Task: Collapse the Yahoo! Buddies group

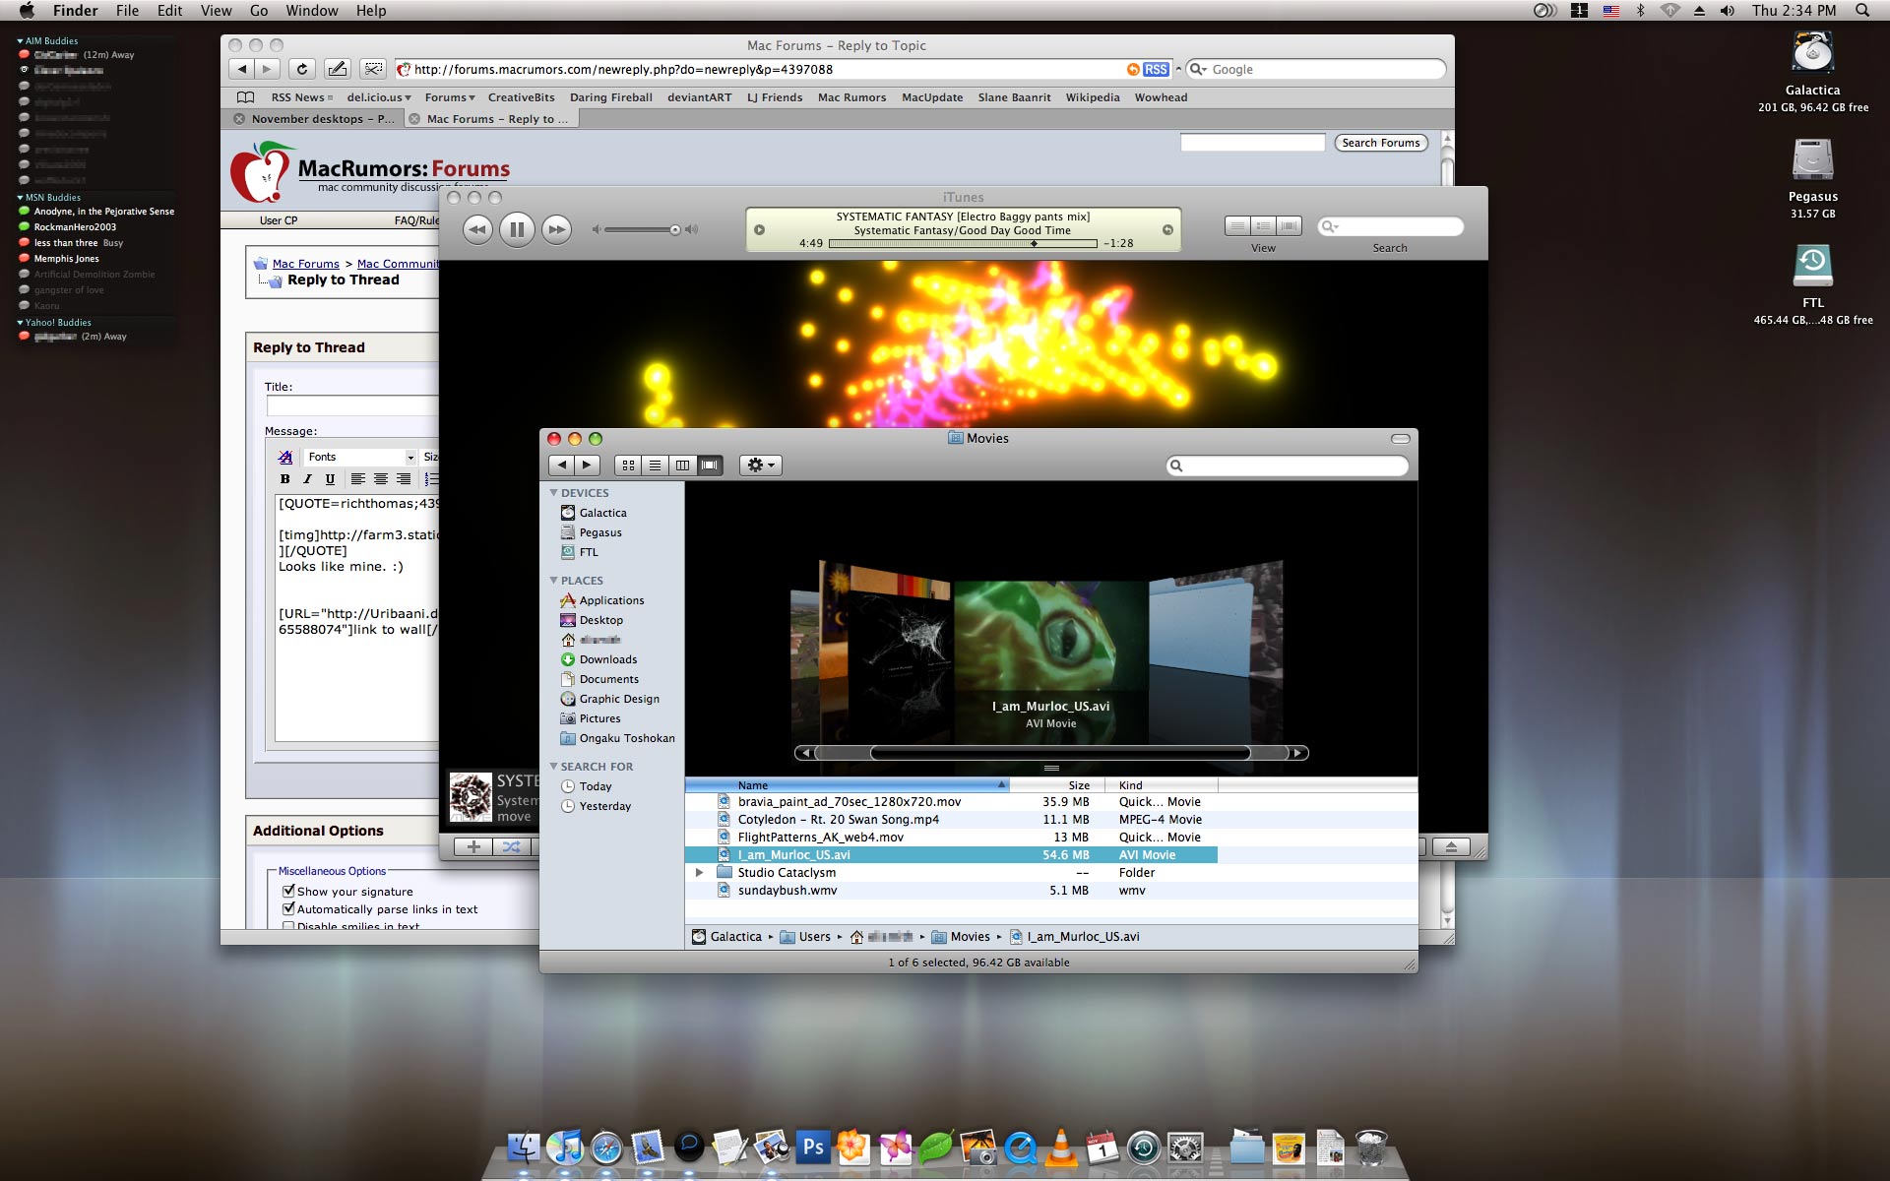Action: [x=20, y=323]
